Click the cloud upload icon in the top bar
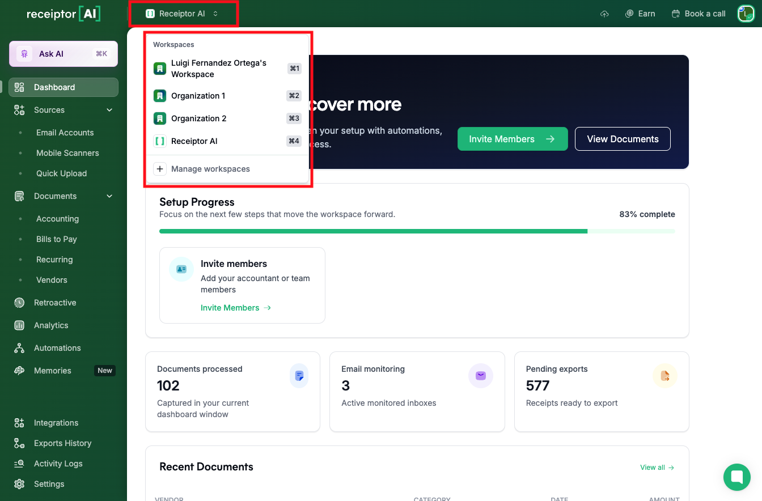 (x=604, y=14)
